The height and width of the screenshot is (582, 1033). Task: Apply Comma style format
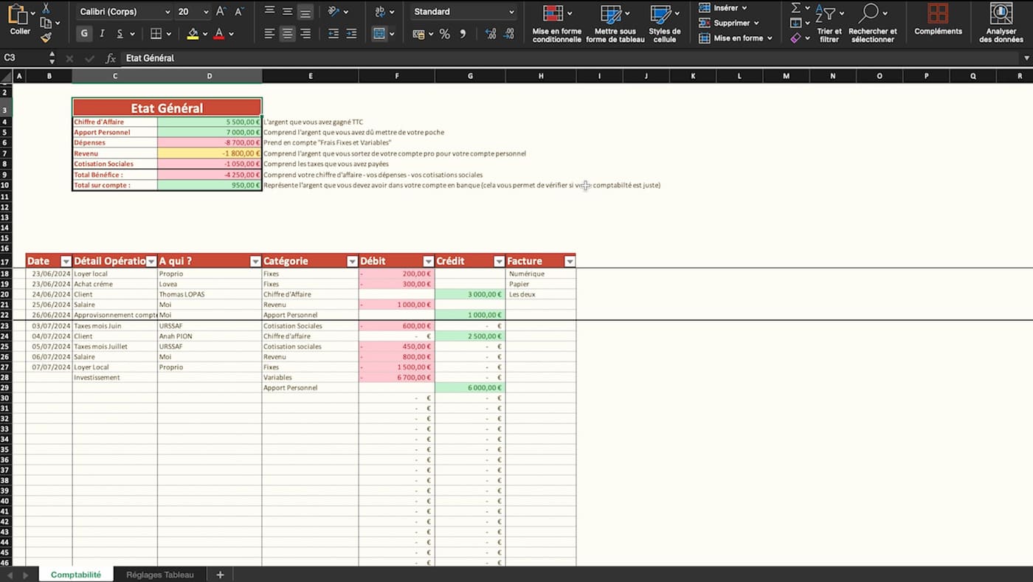point(463,34)
